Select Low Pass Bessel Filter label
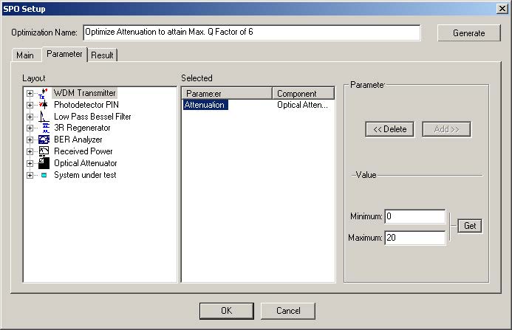Viewport: 512px width, 330px height. (92, 117)
